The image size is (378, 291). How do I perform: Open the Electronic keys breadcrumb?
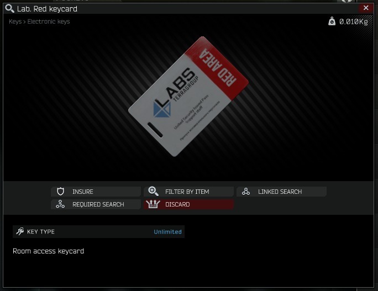coord(49,22)
